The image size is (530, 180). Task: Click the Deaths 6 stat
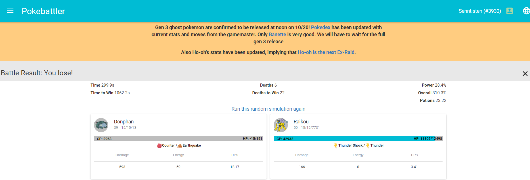coord(268,85)
